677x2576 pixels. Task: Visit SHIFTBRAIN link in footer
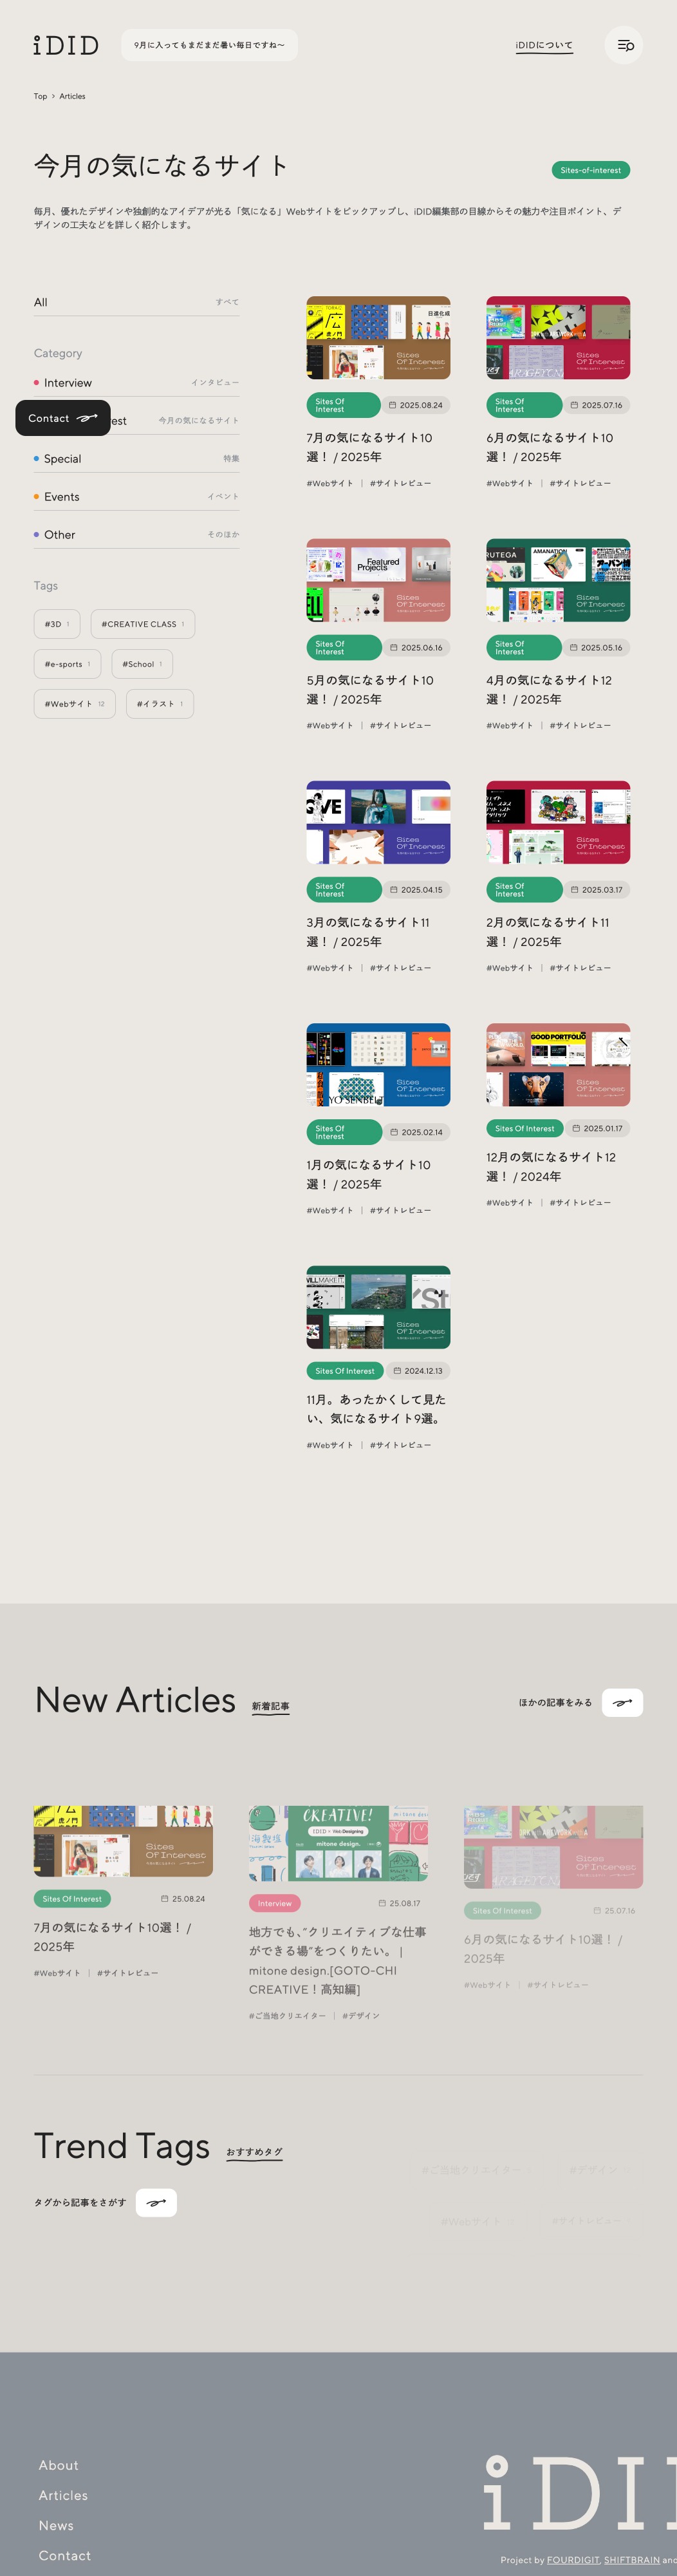632,2560
